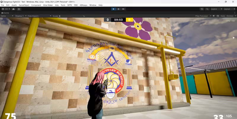Click the search magnifier icon
The height and width of the screenshot is (119, 237).
click(207, 9)
